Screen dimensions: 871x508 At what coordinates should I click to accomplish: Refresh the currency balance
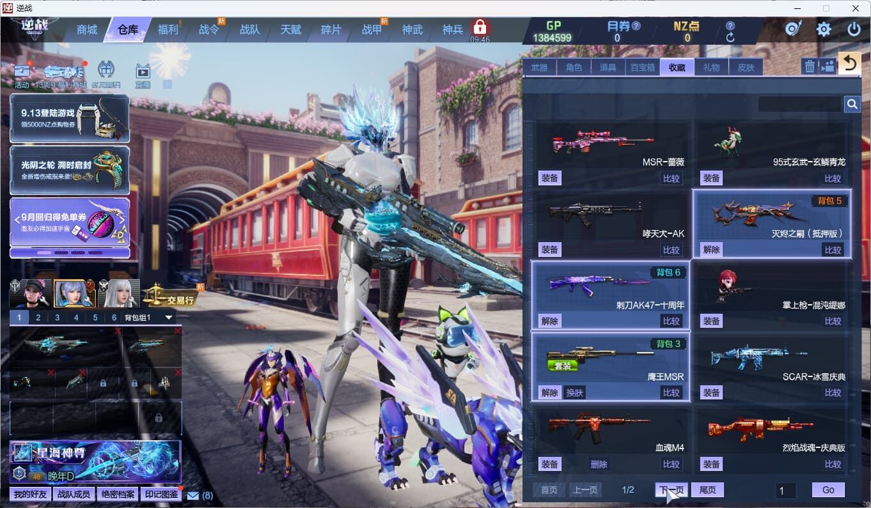point(730,38)
